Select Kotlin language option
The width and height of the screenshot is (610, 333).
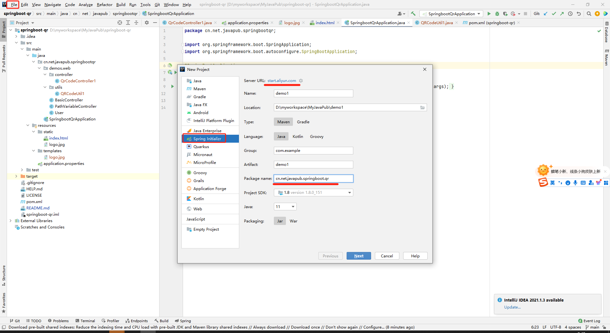pos(298,137)
